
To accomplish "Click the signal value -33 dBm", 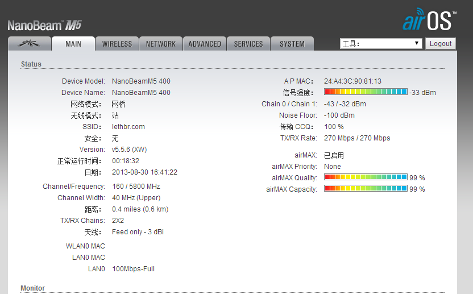I will click(x=422, y=93).
